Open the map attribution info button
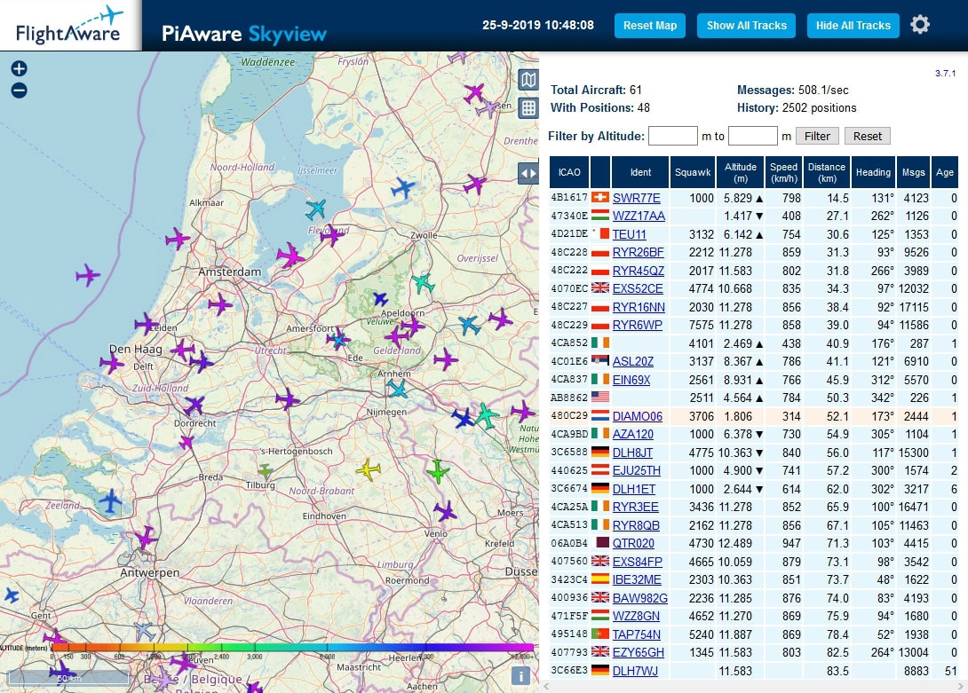968x693 pixels. 521,676
